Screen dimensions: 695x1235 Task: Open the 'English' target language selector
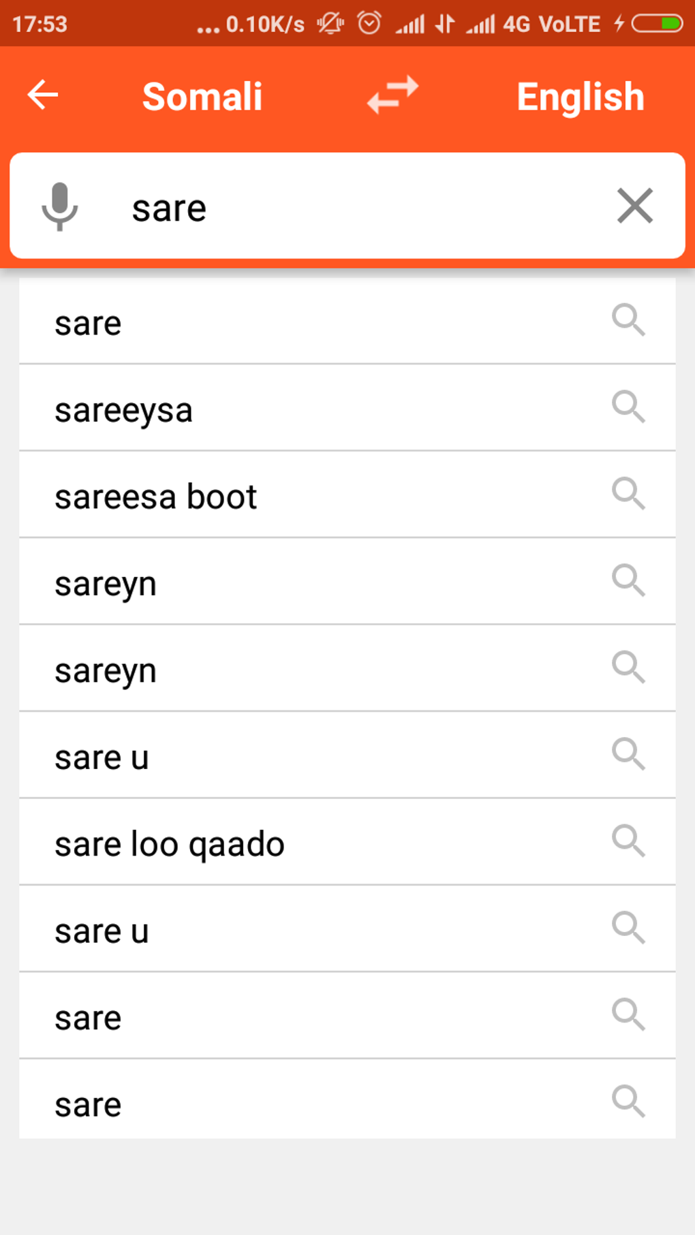tap(580, 95)
